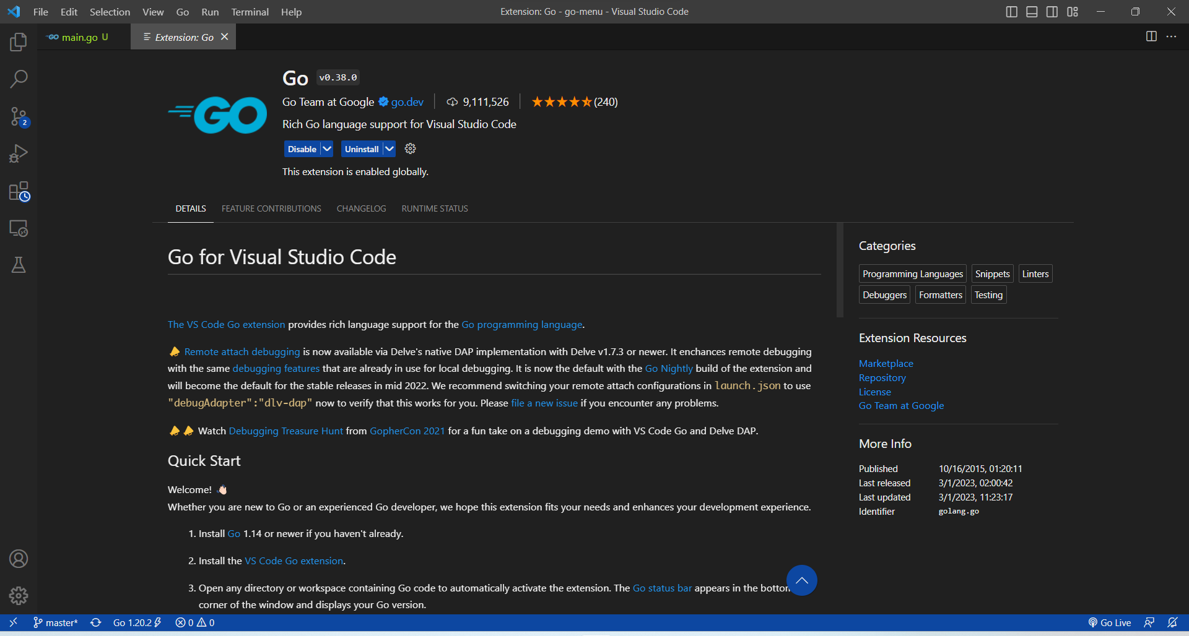Open the Run and Debug view
Viewport: 1189px width, 636px height.
coord(19,153)
